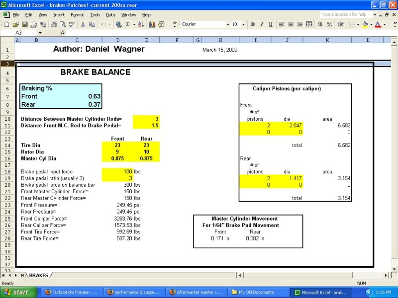Screen dimensions: 398x298
Task: Open the font size dropdown
Action: tap(243, 24)
